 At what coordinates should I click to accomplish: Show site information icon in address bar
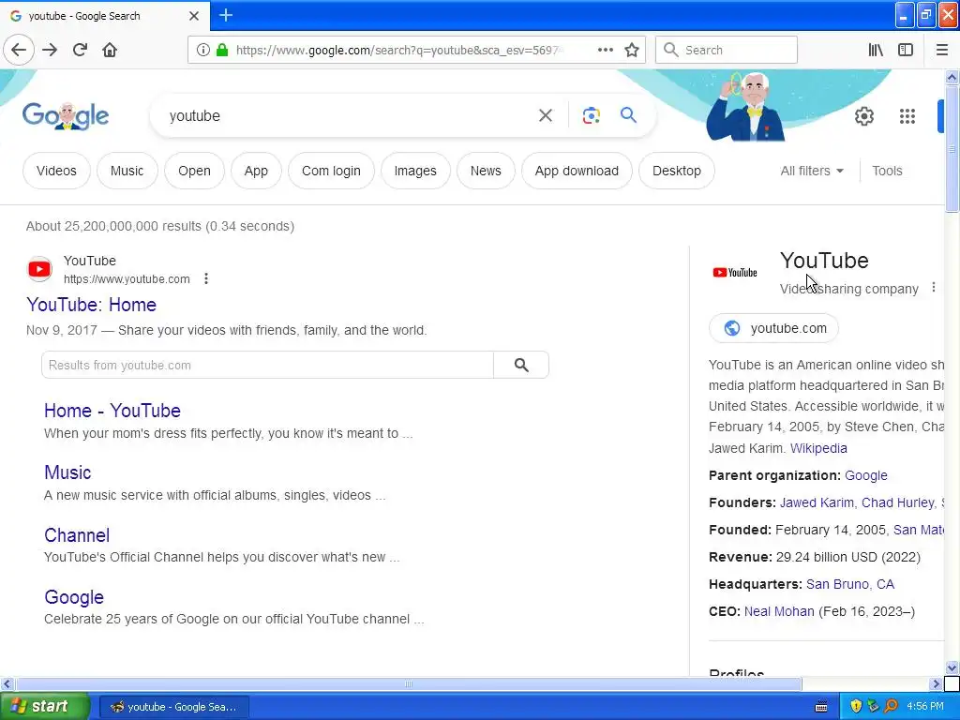tap(203, 50)
